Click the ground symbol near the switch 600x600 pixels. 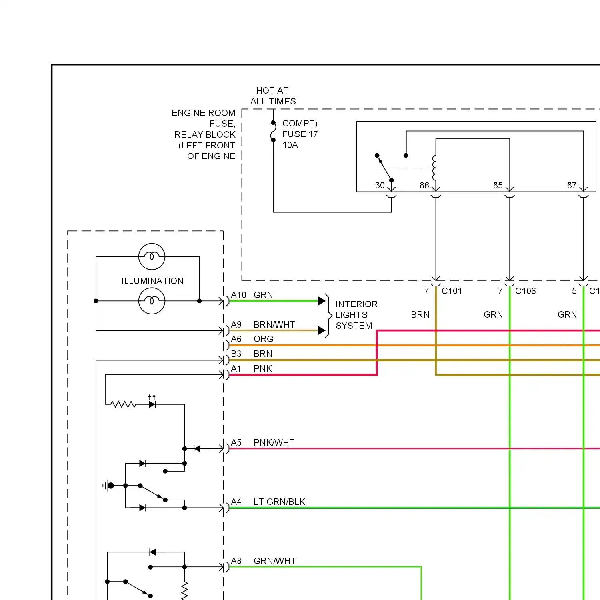click(x=108, y=486)
